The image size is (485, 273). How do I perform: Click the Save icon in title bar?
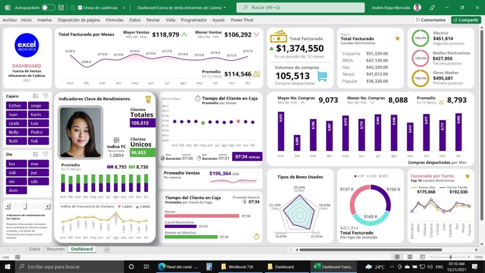tap(61, 8)
